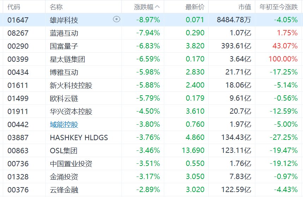The height and width of the screenshot is (197, 303).
Task: Open the OSL集团 stock row
Action: click(64, 151)
